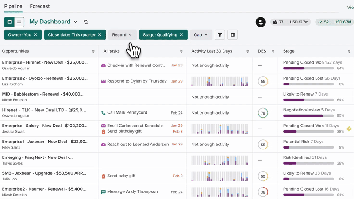Click Negotiation/review 5 Days progress bar

tap(308, 116)
